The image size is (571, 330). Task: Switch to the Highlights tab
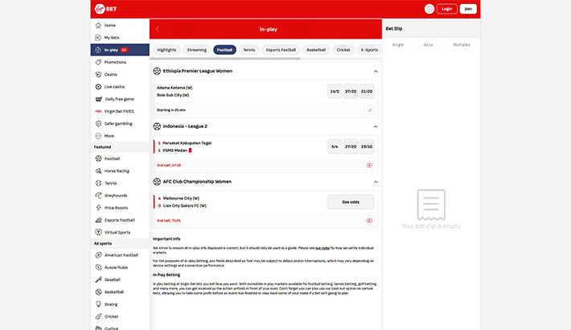coord(166,50)
